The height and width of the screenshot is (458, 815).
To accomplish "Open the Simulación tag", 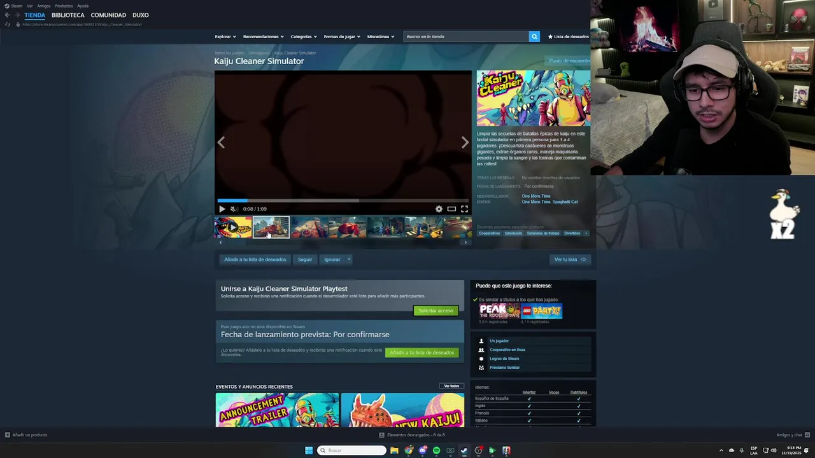I will point(513,233).
